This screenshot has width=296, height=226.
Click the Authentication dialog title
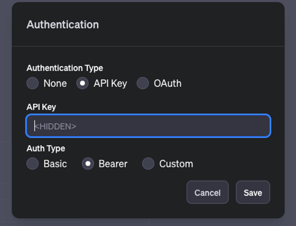[62, 24]
